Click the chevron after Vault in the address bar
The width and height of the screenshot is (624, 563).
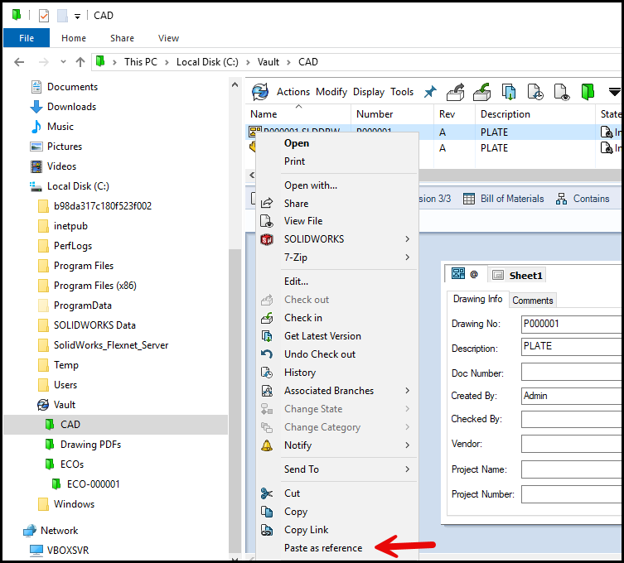[x=289, y=62]
